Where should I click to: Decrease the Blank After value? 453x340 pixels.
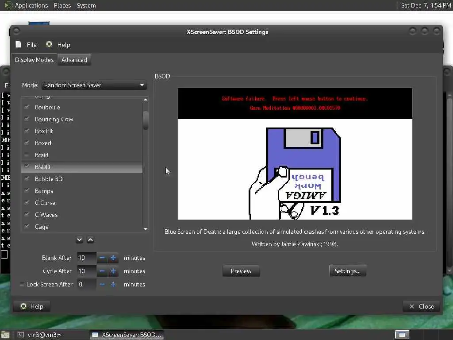(102, 258)
